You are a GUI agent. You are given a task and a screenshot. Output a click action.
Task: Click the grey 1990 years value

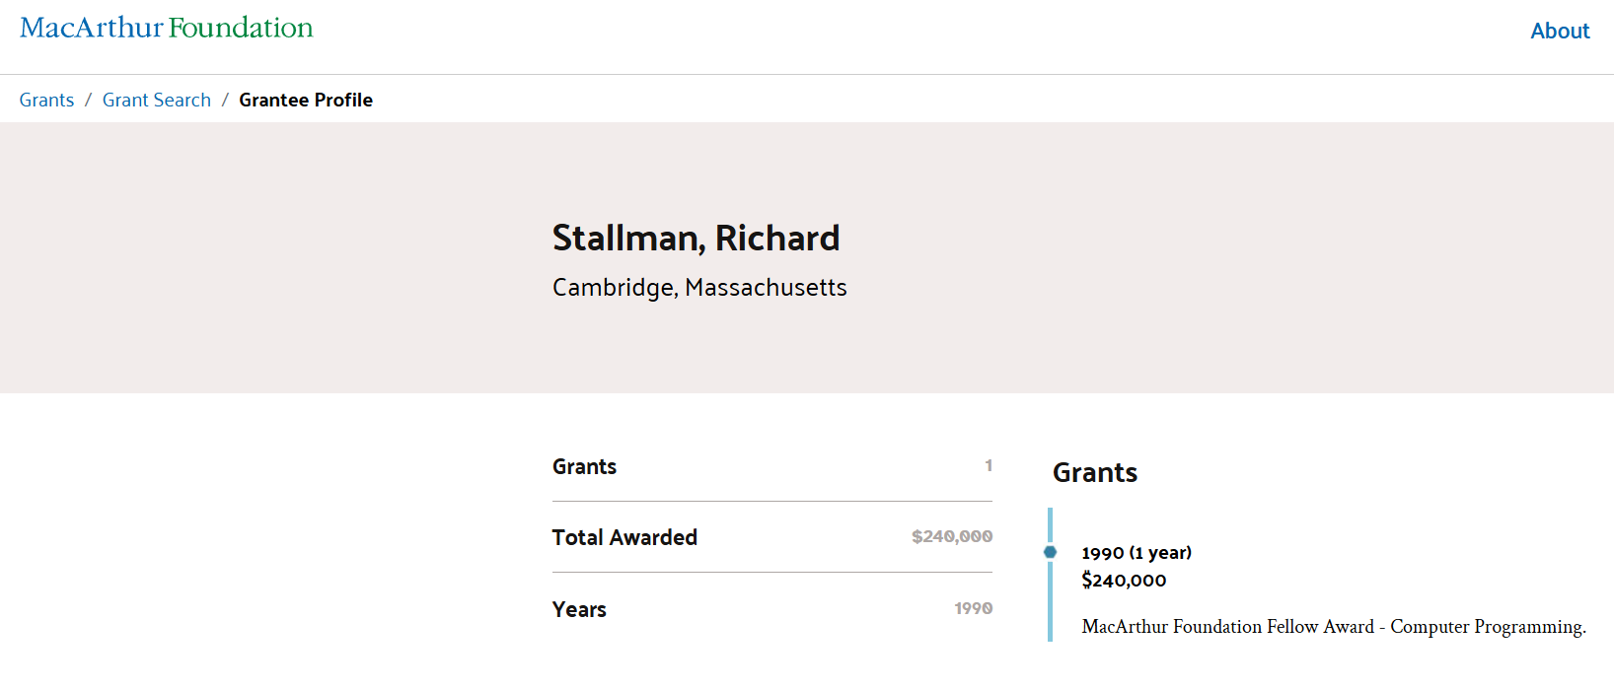click(x=973, y=609)
